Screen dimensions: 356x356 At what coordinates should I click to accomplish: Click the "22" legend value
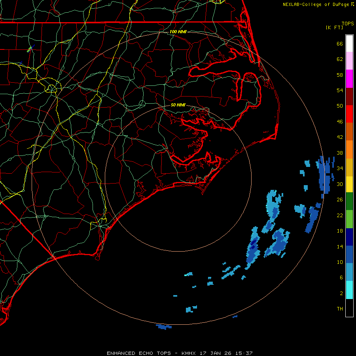pos(340,215)
